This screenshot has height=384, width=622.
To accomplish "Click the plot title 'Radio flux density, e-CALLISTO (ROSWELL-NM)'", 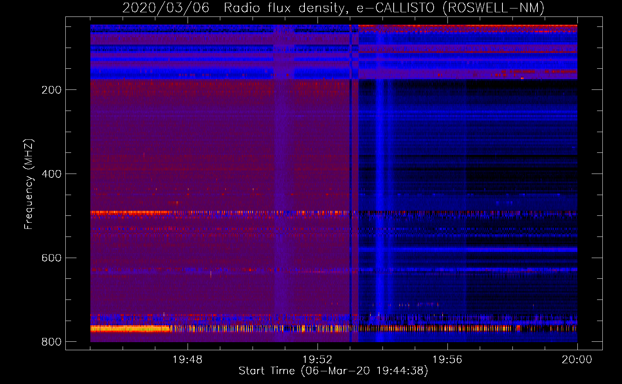I will tap(384, 8).
